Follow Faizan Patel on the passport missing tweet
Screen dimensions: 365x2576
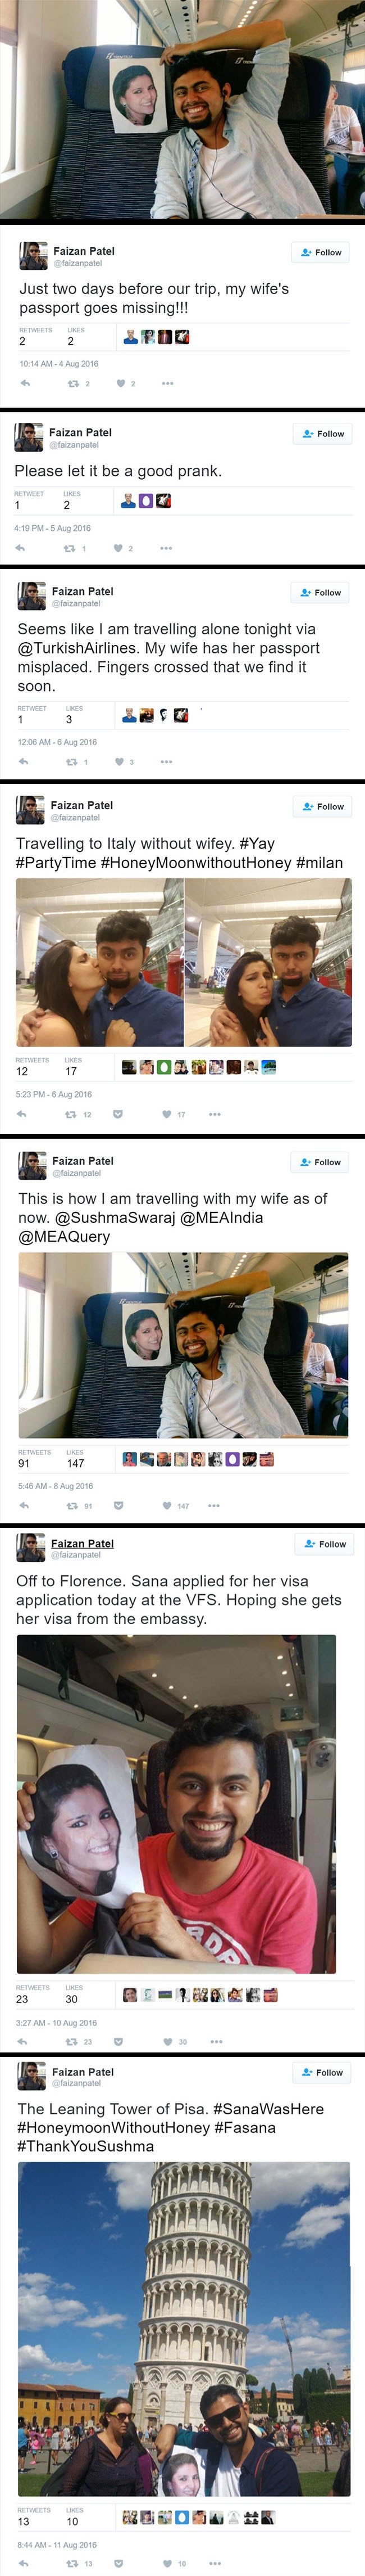[x=321, y=252]
